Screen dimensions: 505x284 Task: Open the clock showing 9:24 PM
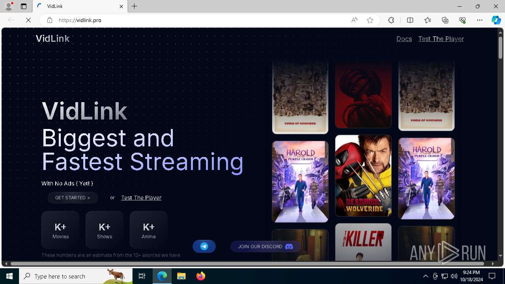pos(471,276)
